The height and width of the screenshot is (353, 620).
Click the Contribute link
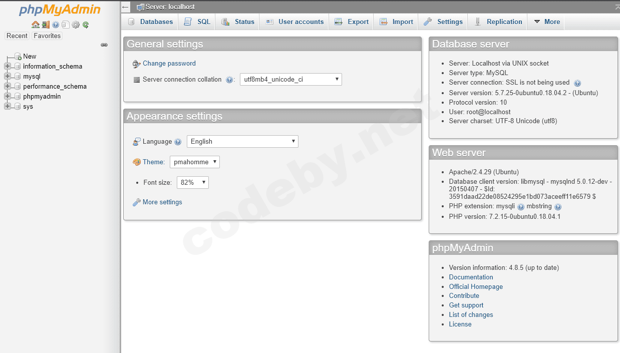(464, 296)
